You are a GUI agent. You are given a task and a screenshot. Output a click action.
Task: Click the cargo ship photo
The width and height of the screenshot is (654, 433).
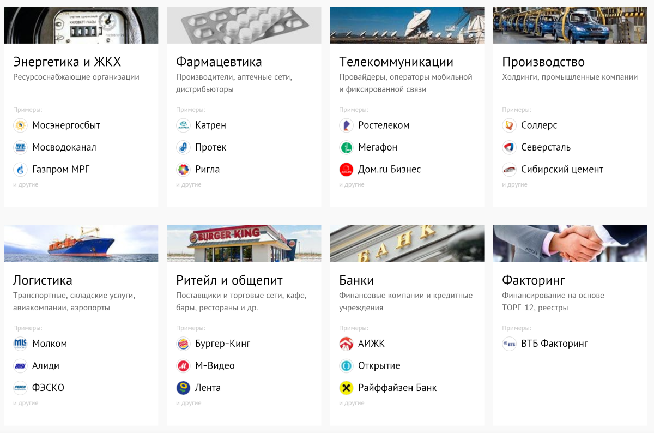point(81,244)
